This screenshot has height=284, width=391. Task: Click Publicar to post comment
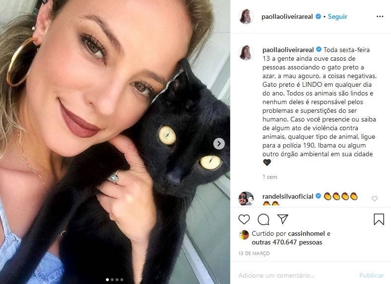[372, 275]
